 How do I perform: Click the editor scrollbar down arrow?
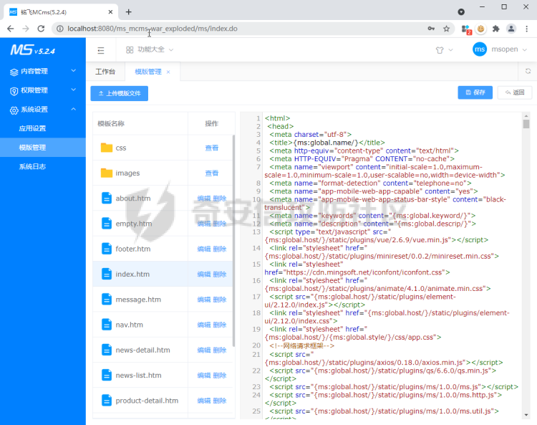click(526, 415)
